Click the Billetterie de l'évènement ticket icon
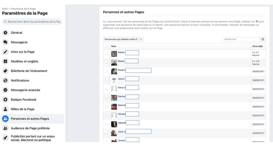 coord(6,71)
